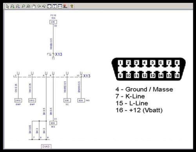
Task: Click component box 2412 labeled EMP
Action: (32, 100)
